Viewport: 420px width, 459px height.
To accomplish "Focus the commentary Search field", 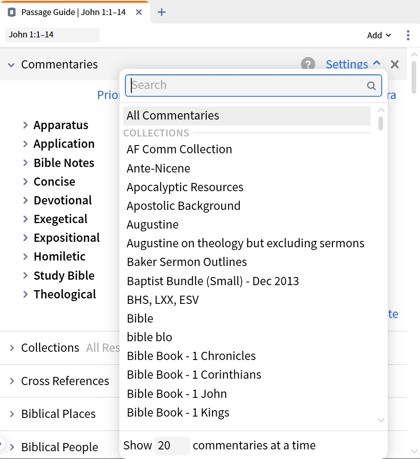I will tap(253, 85).
